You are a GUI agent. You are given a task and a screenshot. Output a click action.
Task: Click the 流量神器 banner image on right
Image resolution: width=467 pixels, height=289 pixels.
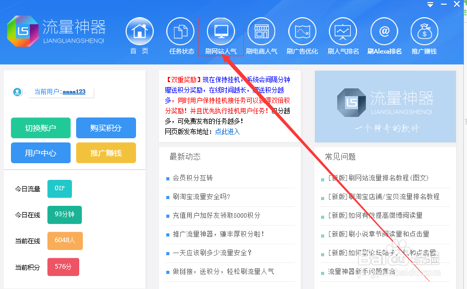(385, 107)
